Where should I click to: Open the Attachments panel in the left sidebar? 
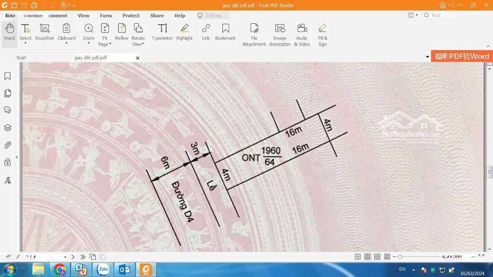pyautogui.click(x=8, y=145)
